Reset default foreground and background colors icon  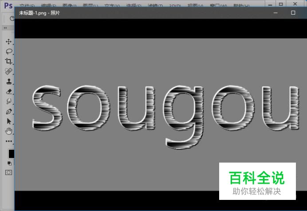point(9,163)
